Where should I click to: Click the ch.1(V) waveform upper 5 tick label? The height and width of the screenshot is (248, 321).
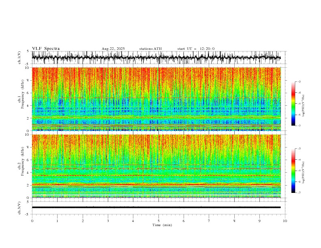pos(28,51)
